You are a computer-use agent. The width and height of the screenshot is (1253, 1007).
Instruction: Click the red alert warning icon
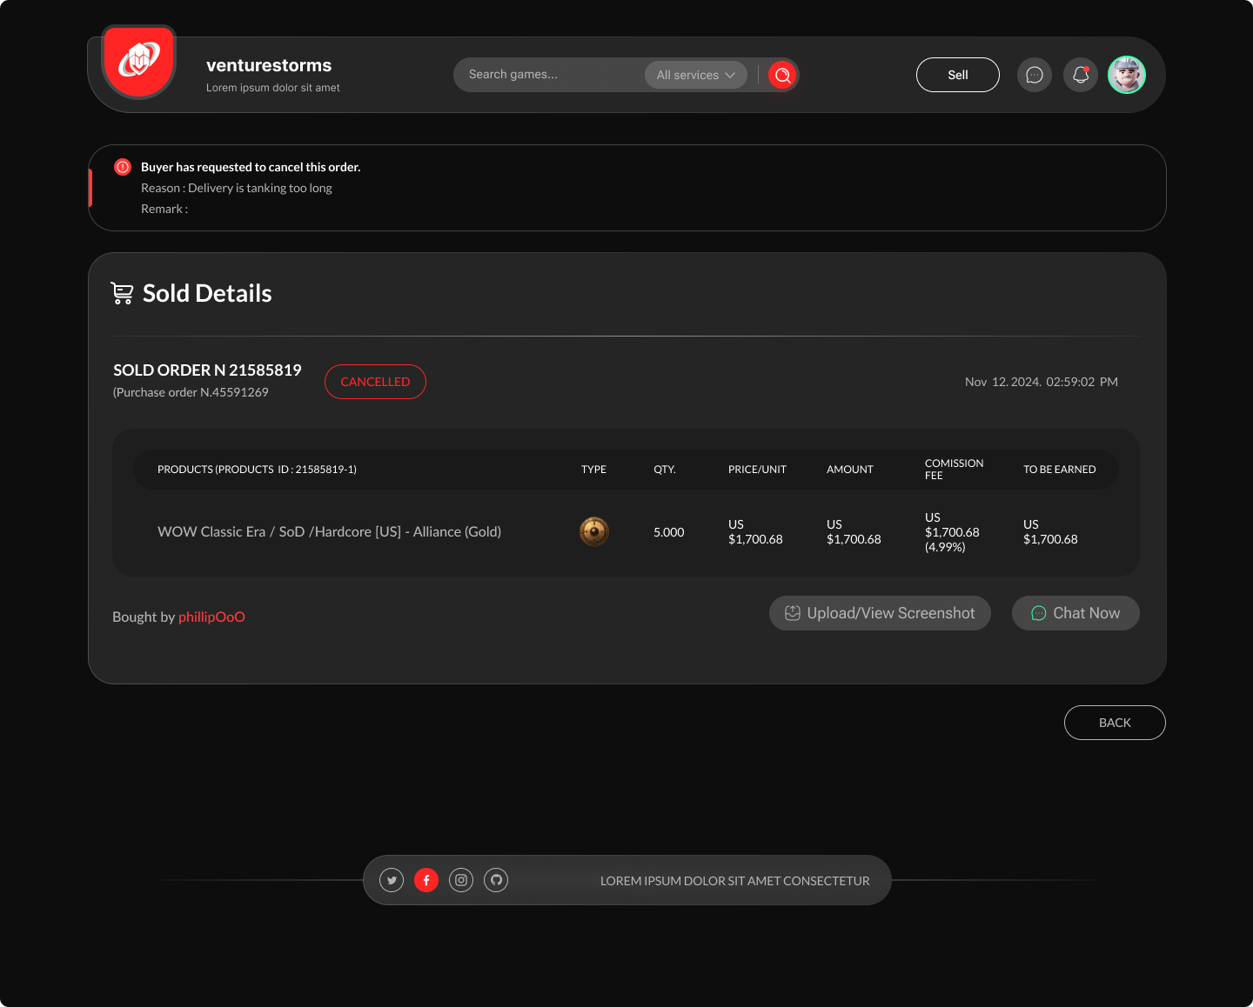(x=123, y=167)
